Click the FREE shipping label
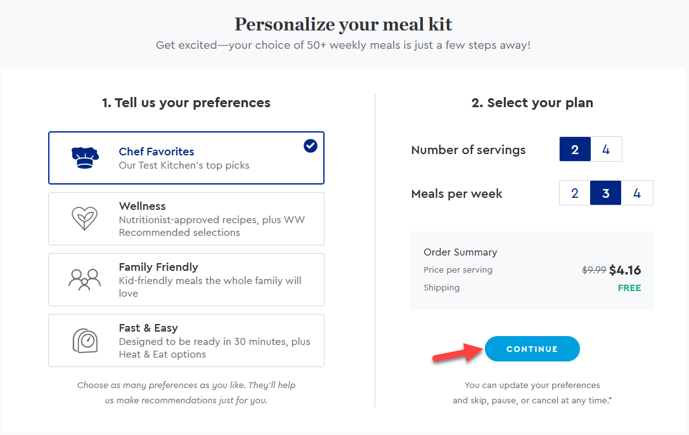689x435 pixels. coord(629,289)
